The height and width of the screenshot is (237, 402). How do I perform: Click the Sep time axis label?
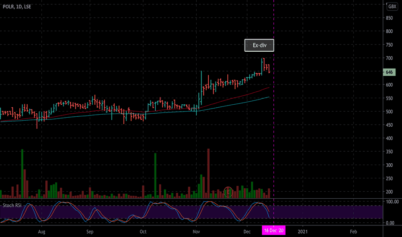[x=90, y=232]
